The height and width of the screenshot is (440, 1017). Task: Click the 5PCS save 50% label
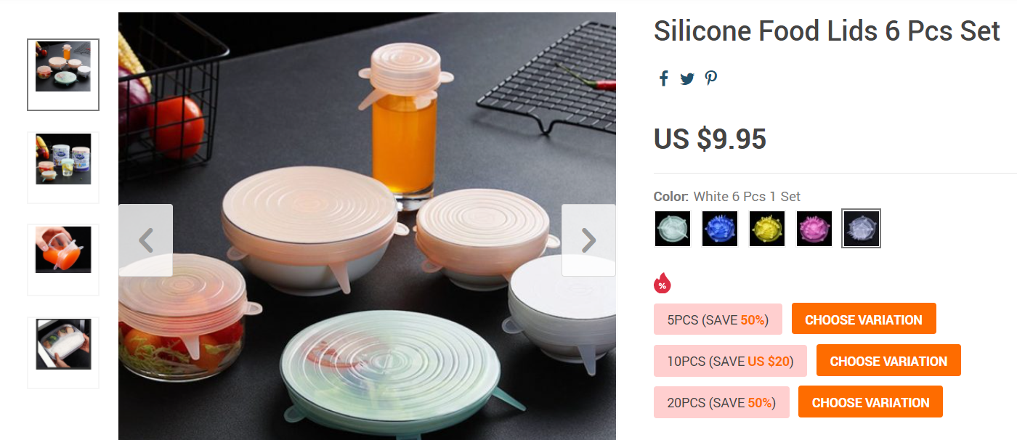pyautogui.click(x=718, y=319)
